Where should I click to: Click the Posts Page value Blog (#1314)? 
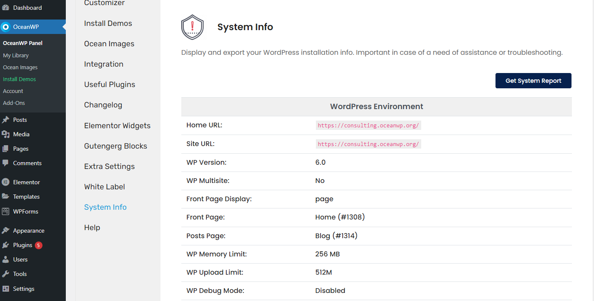(336, 236)
